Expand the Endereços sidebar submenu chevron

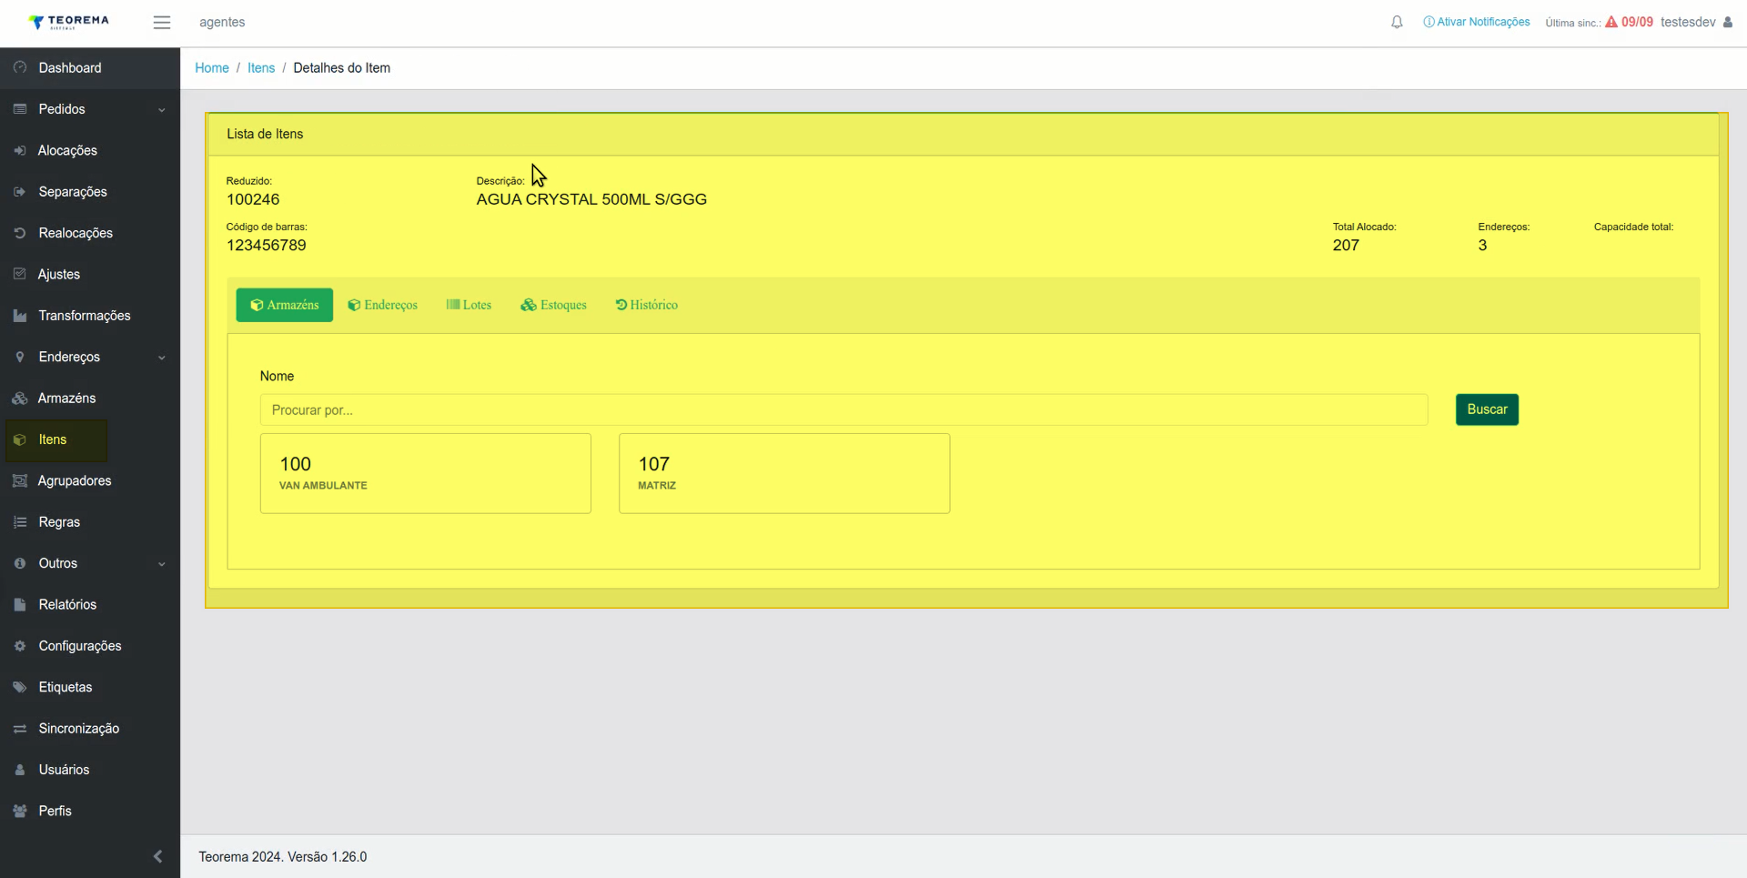(x=162, y=358)
